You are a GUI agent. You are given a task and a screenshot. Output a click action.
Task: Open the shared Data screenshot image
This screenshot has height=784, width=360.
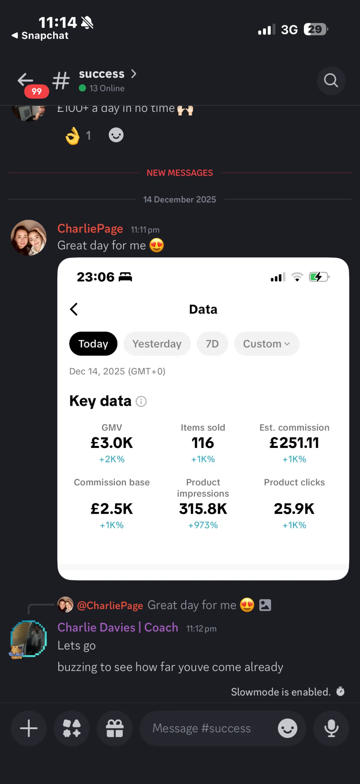203,418
